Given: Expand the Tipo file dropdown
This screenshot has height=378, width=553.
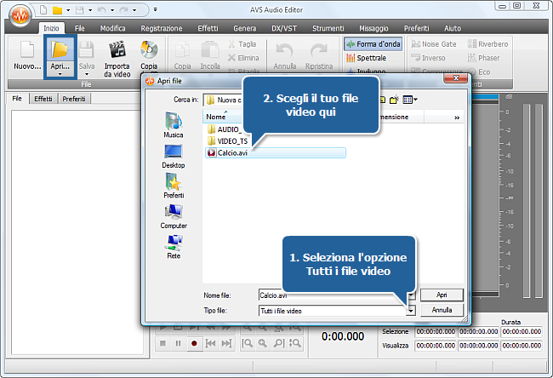Looking at the screenshot, I should coord(411,312).
